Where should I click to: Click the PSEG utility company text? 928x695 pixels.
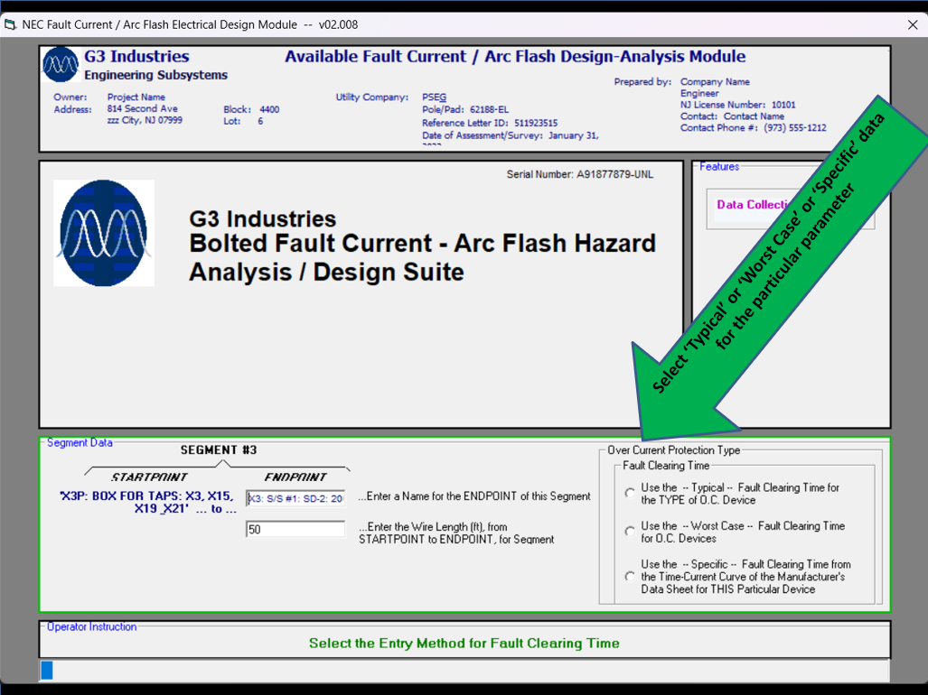[434, 97]
